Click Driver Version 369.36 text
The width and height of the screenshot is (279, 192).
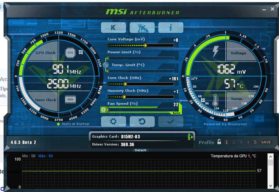pos(113,144)
